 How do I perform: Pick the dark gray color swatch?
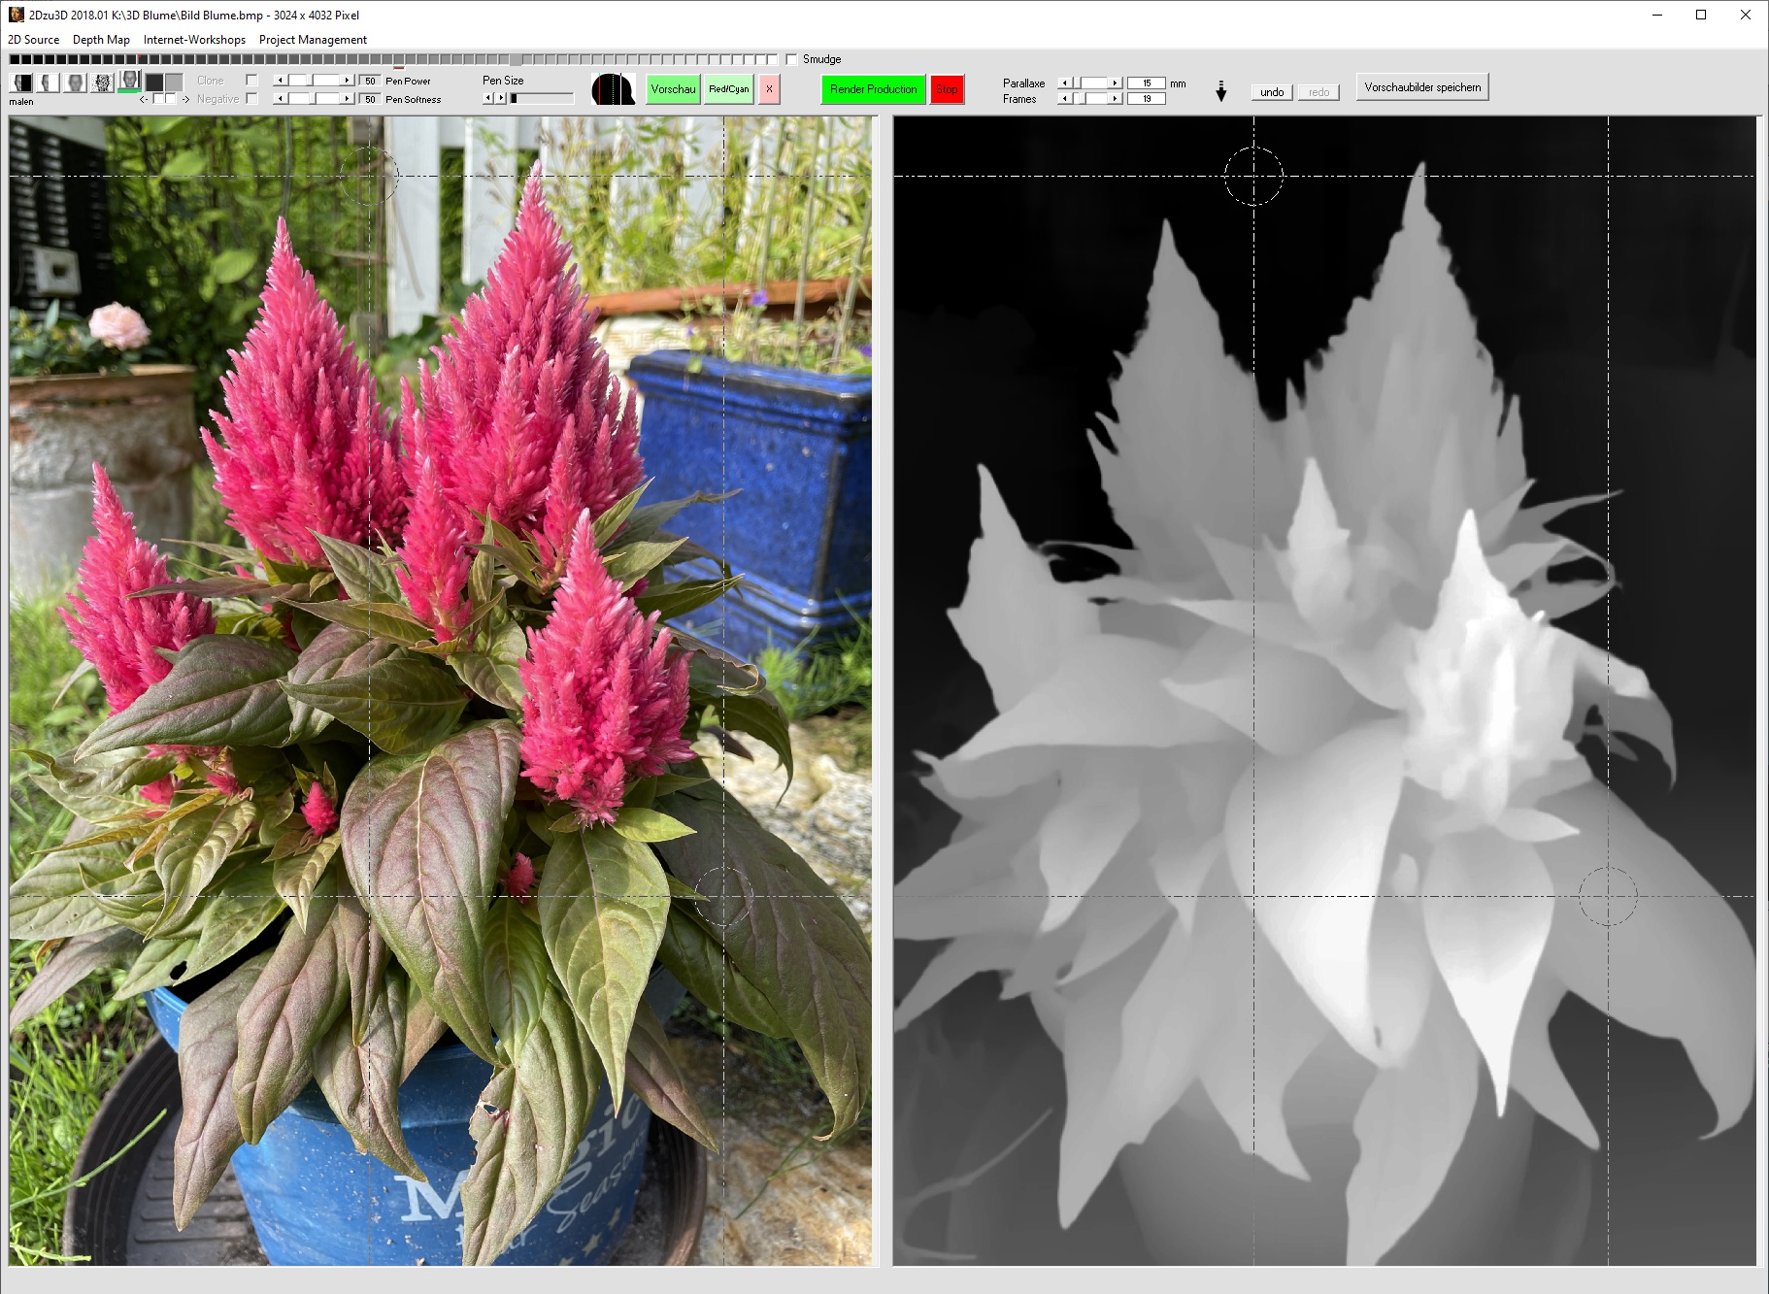click(x=154, y=83)
